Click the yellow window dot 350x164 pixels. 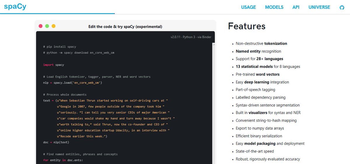[53, 26]
